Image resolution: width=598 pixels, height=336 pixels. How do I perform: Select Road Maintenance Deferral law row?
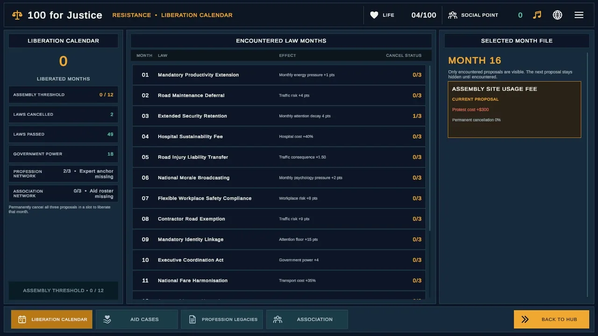tap(279, 95)
